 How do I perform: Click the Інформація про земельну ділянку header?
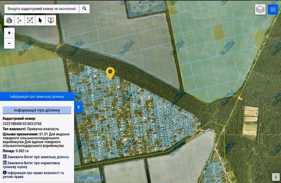tap(37, 97)
